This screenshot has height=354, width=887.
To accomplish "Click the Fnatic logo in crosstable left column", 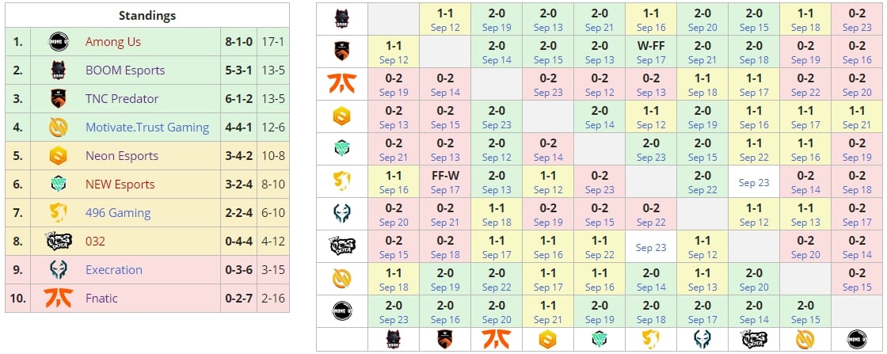I will pyautogui.click(x=342, y=84).
